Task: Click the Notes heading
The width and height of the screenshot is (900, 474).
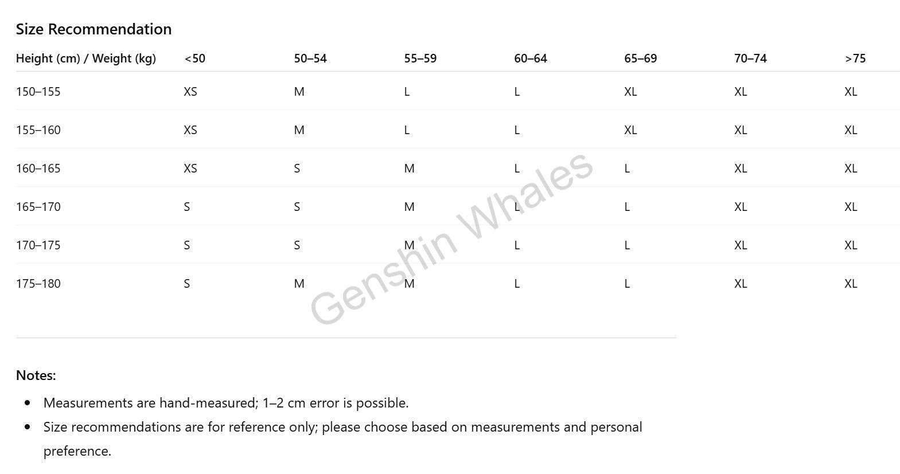Action: [36, 375]
